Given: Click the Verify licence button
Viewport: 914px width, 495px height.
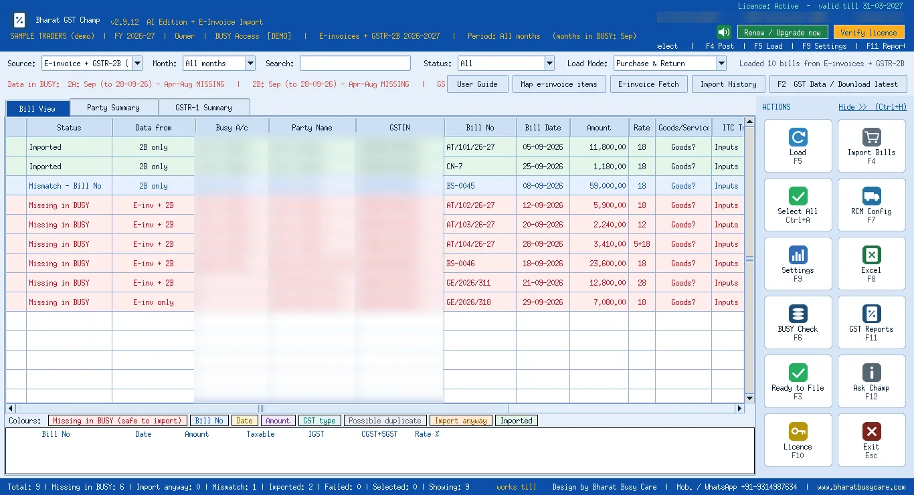Looking at the screenshot, I should (x=869, y=32).
